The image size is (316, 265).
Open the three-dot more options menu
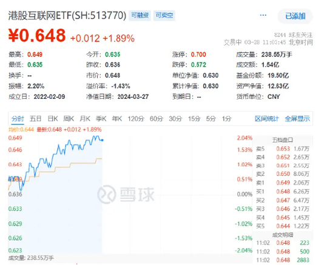click(x=263, y=15)
